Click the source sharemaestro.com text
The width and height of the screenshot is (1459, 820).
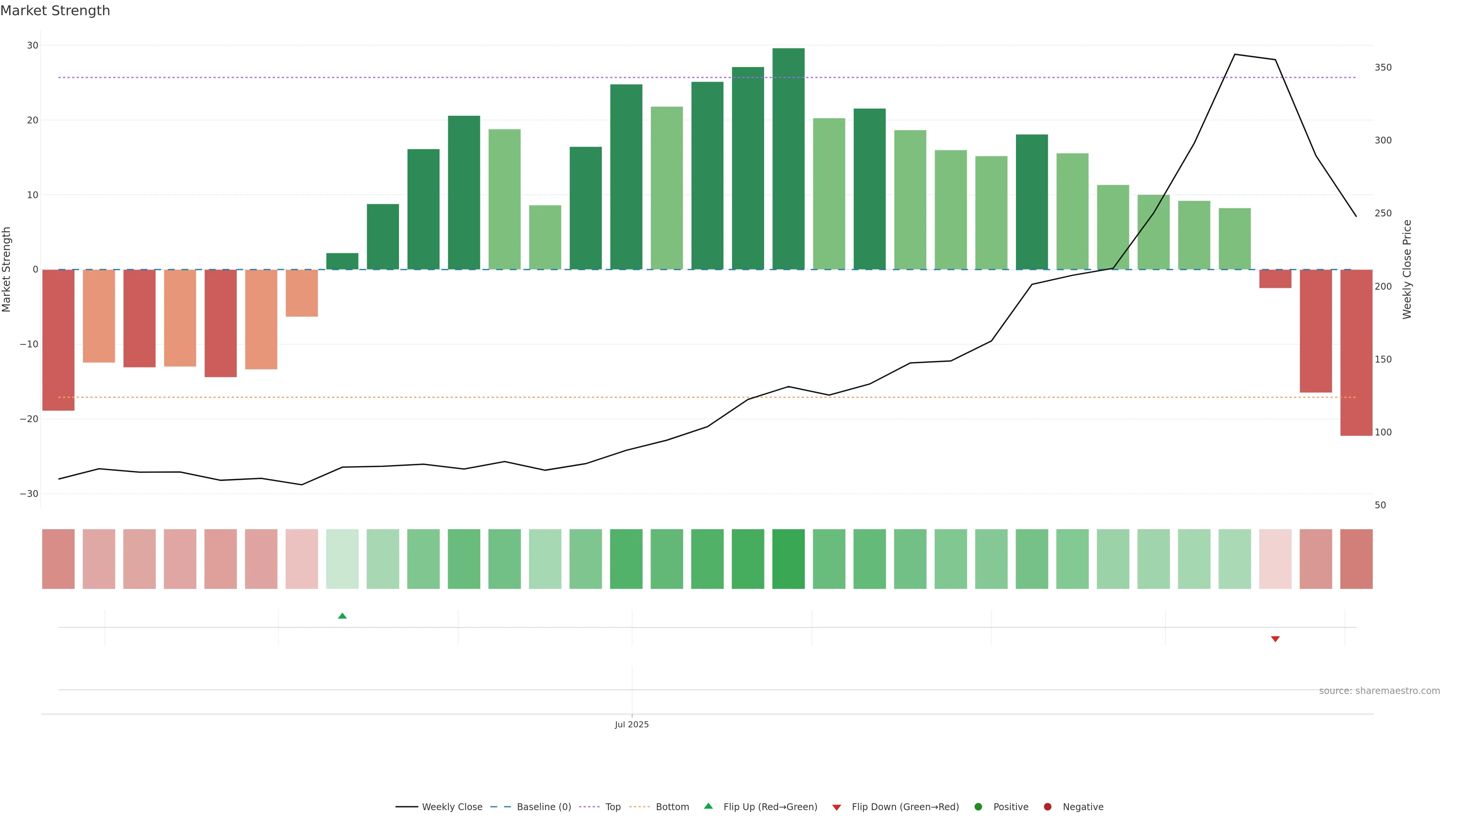pos(1379,691)
